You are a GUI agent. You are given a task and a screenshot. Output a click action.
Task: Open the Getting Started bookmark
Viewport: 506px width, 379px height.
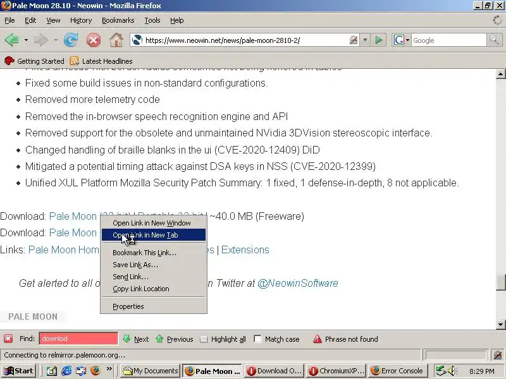[x=34, y=61]
